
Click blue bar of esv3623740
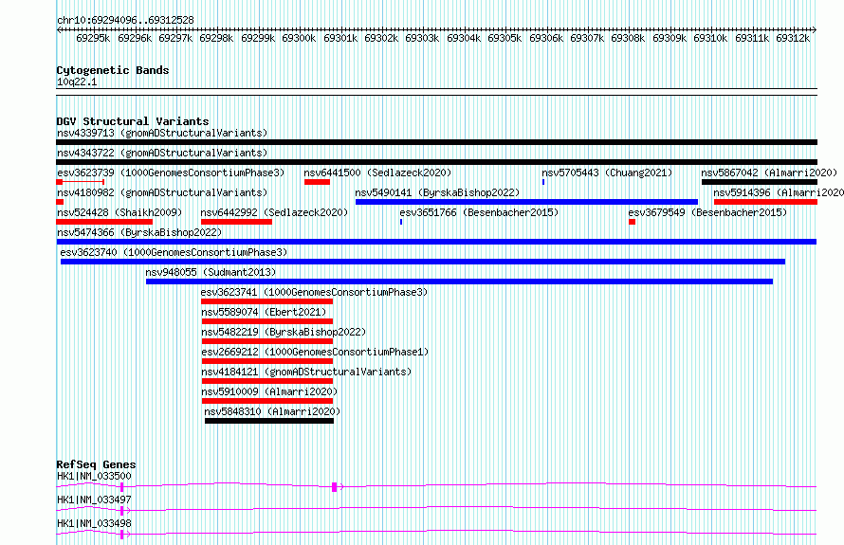click(x=423, y=262)
